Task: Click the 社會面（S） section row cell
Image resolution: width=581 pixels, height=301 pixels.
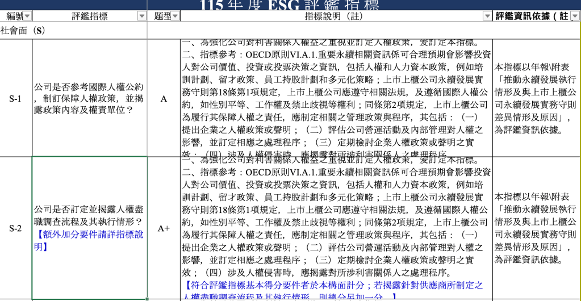Action: click(73, 31)
